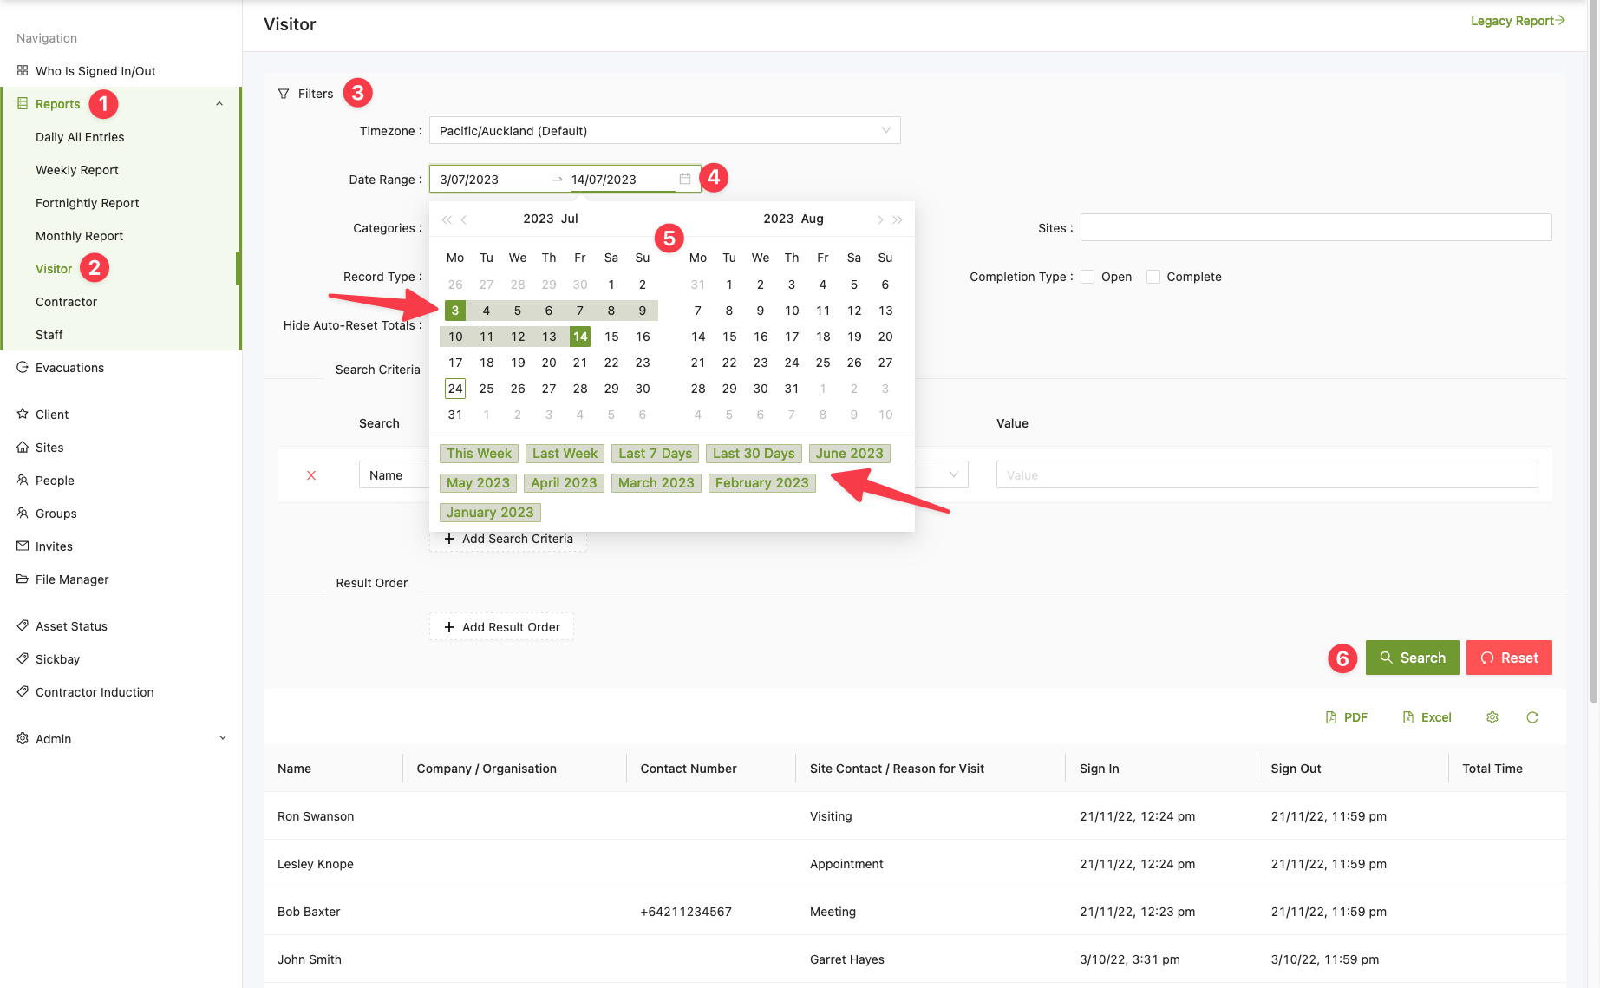Select Weekly Report in the sidebar
The image size is (1600, 988).
pyautogui.click(x=77, y=170)
